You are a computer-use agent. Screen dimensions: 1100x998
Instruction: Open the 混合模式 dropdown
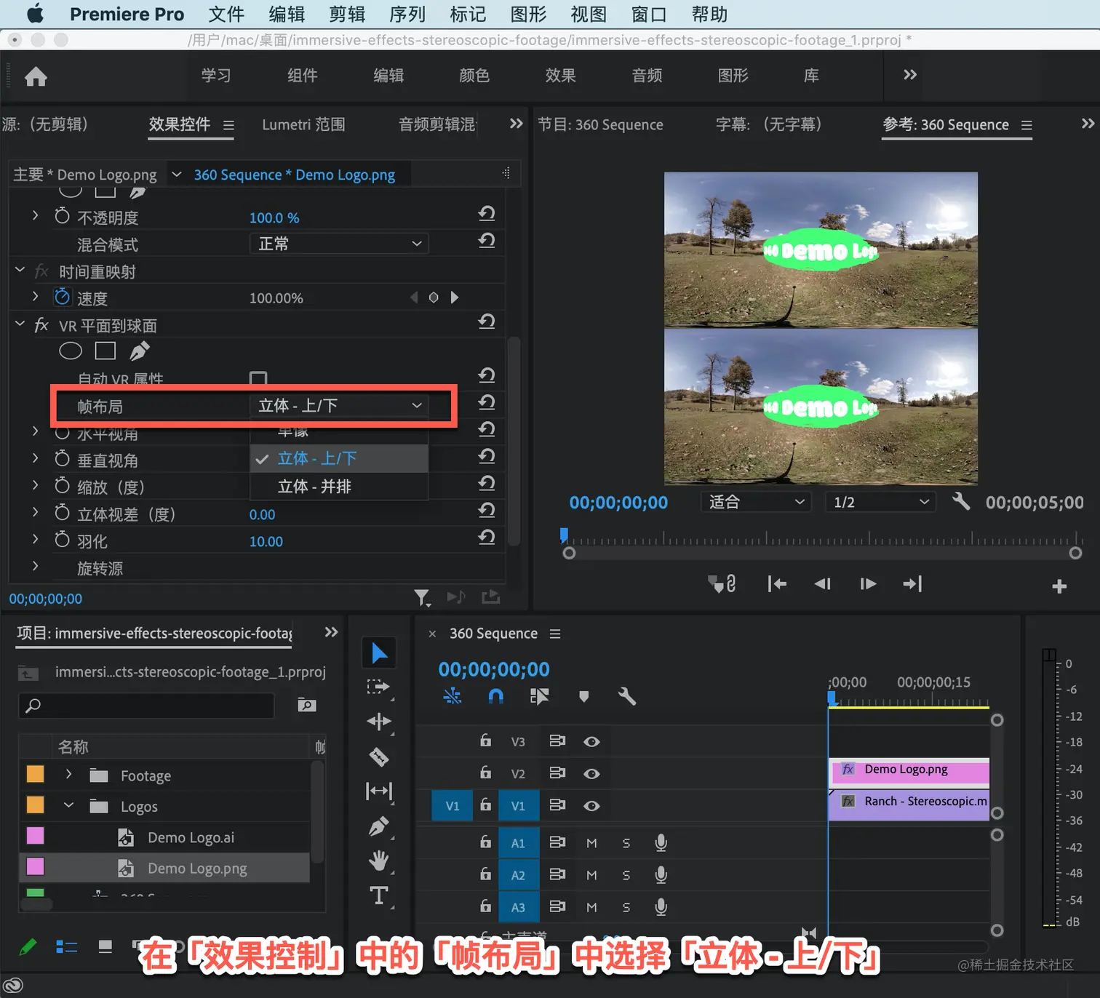click(339, 244)
